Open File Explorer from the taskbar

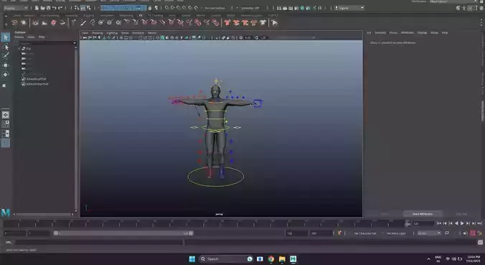[x=282, y=259]
